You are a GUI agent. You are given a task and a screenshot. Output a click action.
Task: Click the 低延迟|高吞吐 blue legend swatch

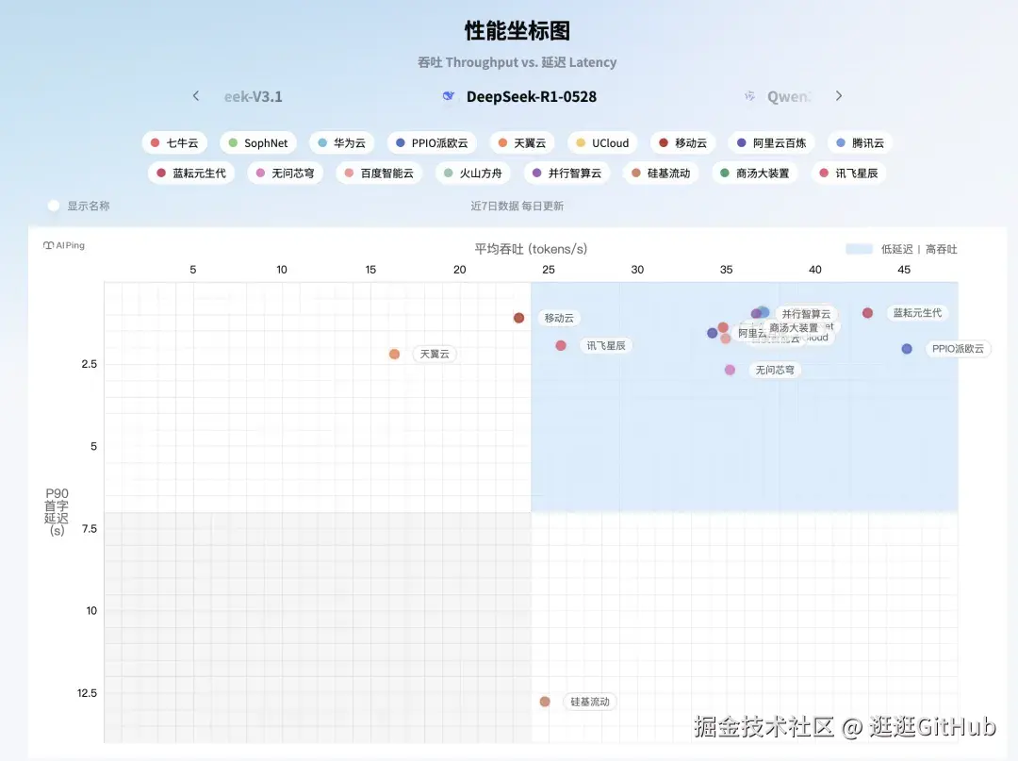click(x=862, y=249)
